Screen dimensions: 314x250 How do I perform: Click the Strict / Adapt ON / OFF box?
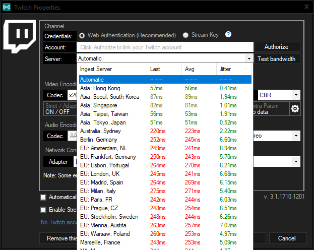coord(60,109)
